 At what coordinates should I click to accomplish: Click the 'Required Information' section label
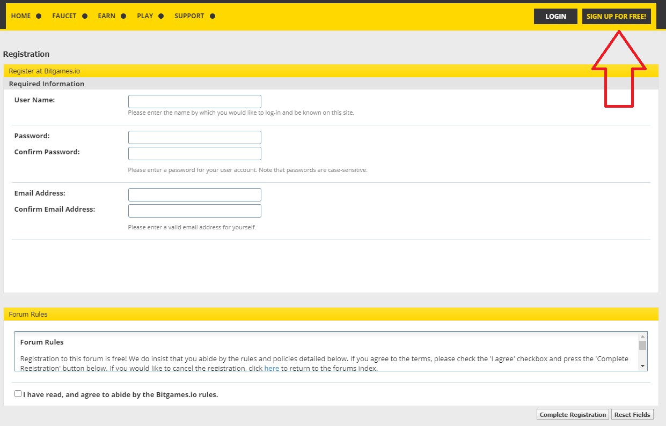pyautogui.click(x=47, y=84)
